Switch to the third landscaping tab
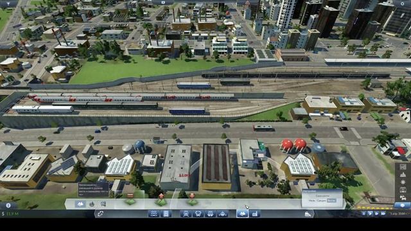Image resolution: width=411 pixels, height=231 pixels. 103,204
